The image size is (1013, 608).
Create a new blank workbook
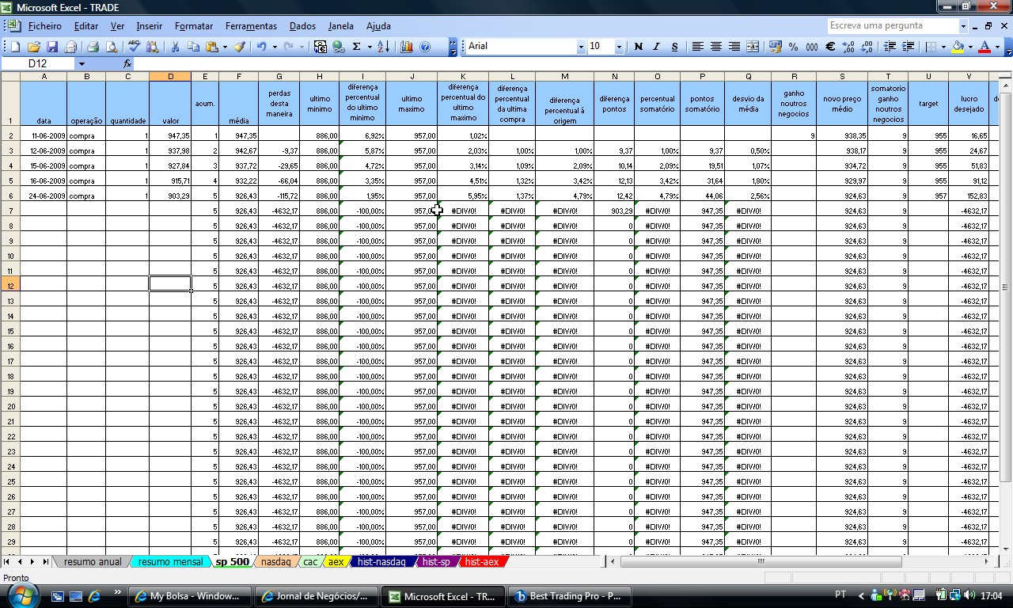[x=15, y=47]
